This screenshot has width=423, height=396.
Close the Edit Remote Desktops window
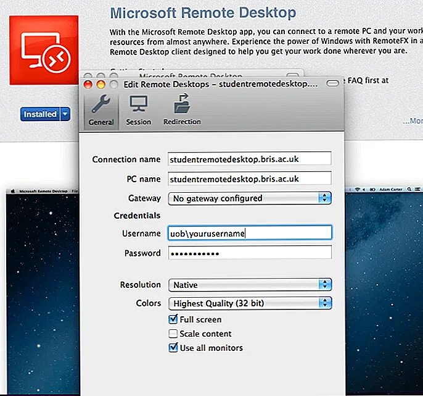88,85
